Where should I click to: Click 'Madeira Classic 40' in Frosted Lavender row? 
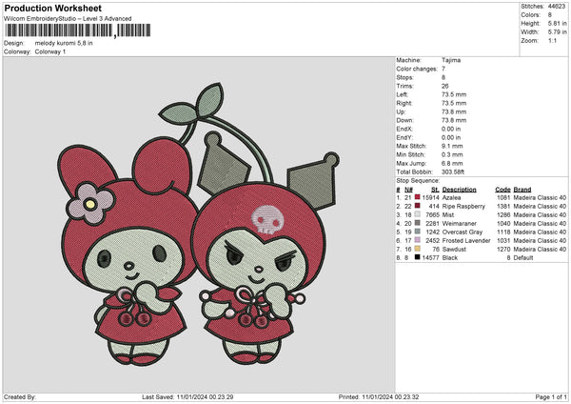click(540, 241)
